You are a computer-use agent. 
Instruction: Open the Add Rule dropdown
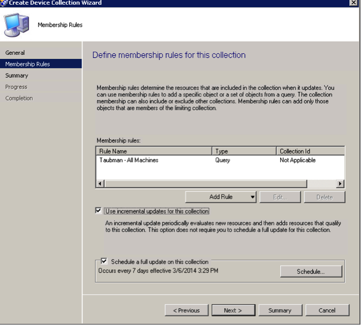(221, 197)
